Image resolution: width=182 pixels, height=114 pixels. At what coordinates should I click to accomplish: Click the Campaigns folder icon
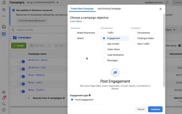tap(15, 38)
